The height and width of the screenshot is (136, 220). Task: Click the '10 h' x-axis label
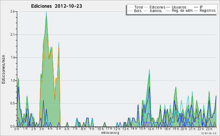(100, 129)
